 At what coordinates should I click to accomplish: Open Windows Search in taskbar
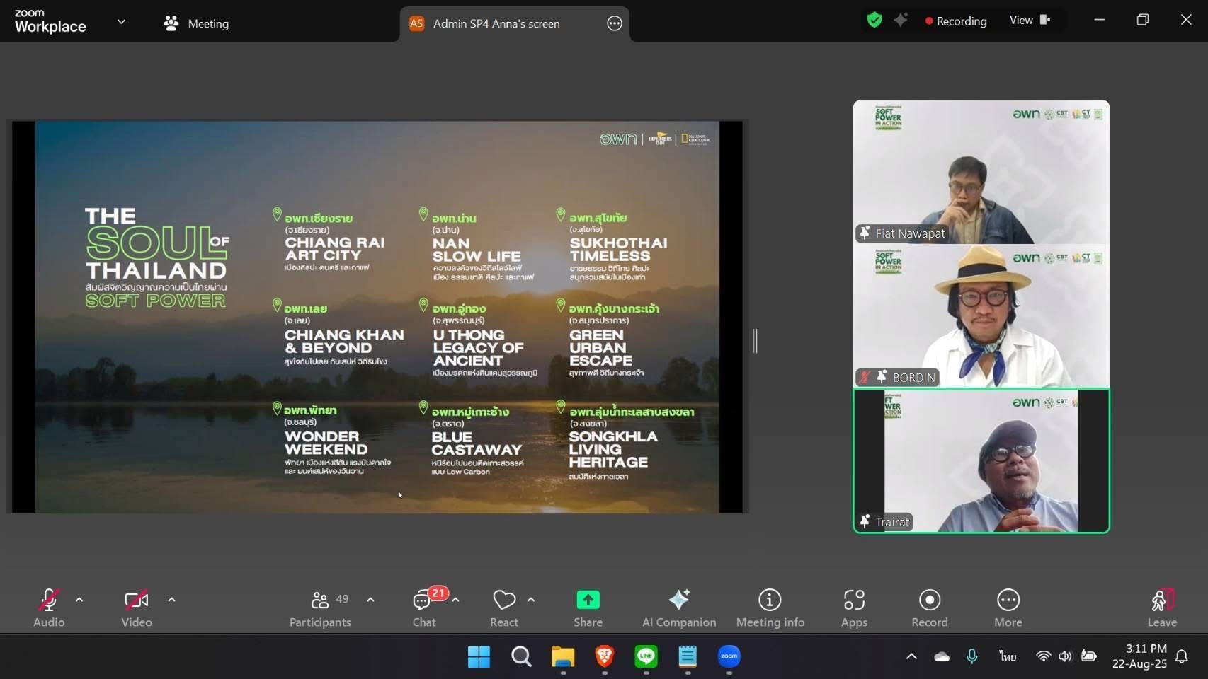coord(521,657)
